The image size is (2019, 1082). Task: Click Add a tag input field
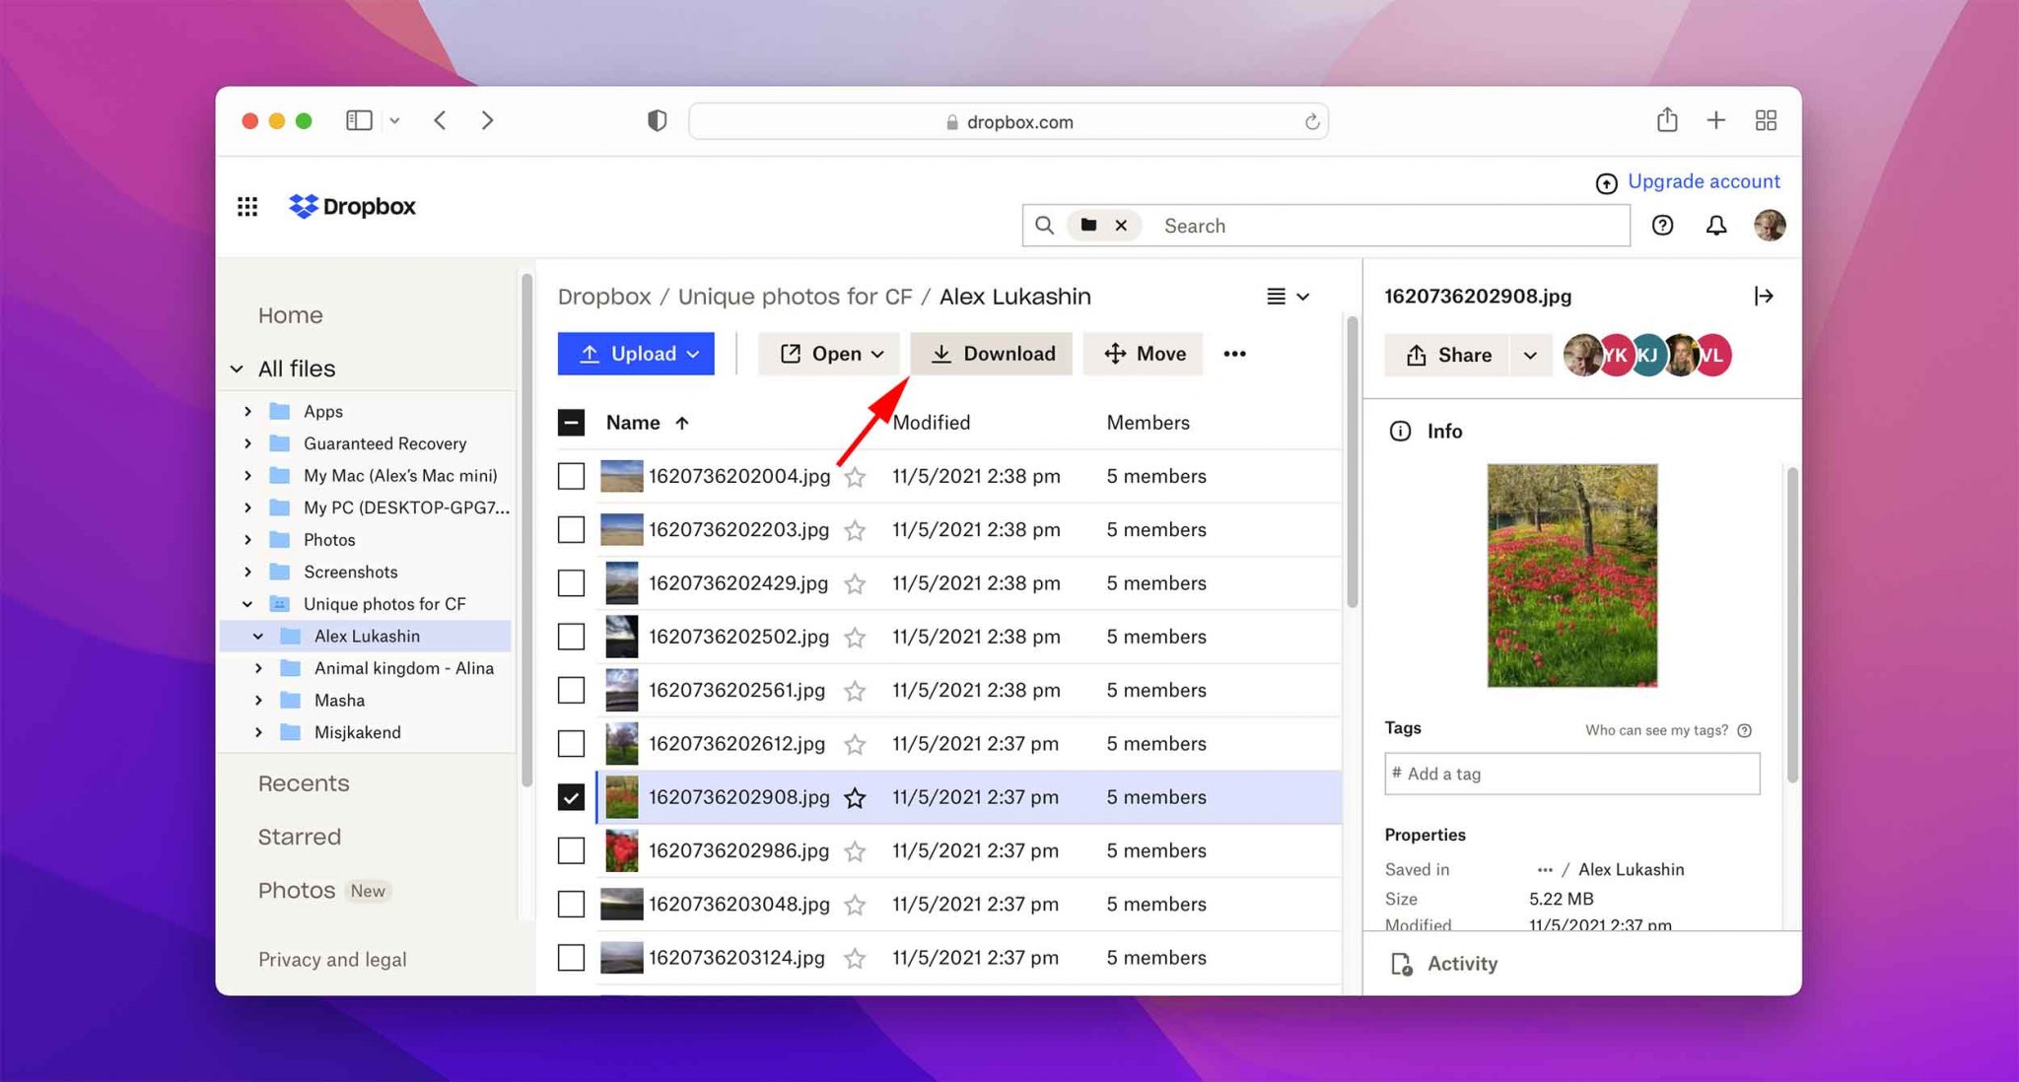[1574, 773]
